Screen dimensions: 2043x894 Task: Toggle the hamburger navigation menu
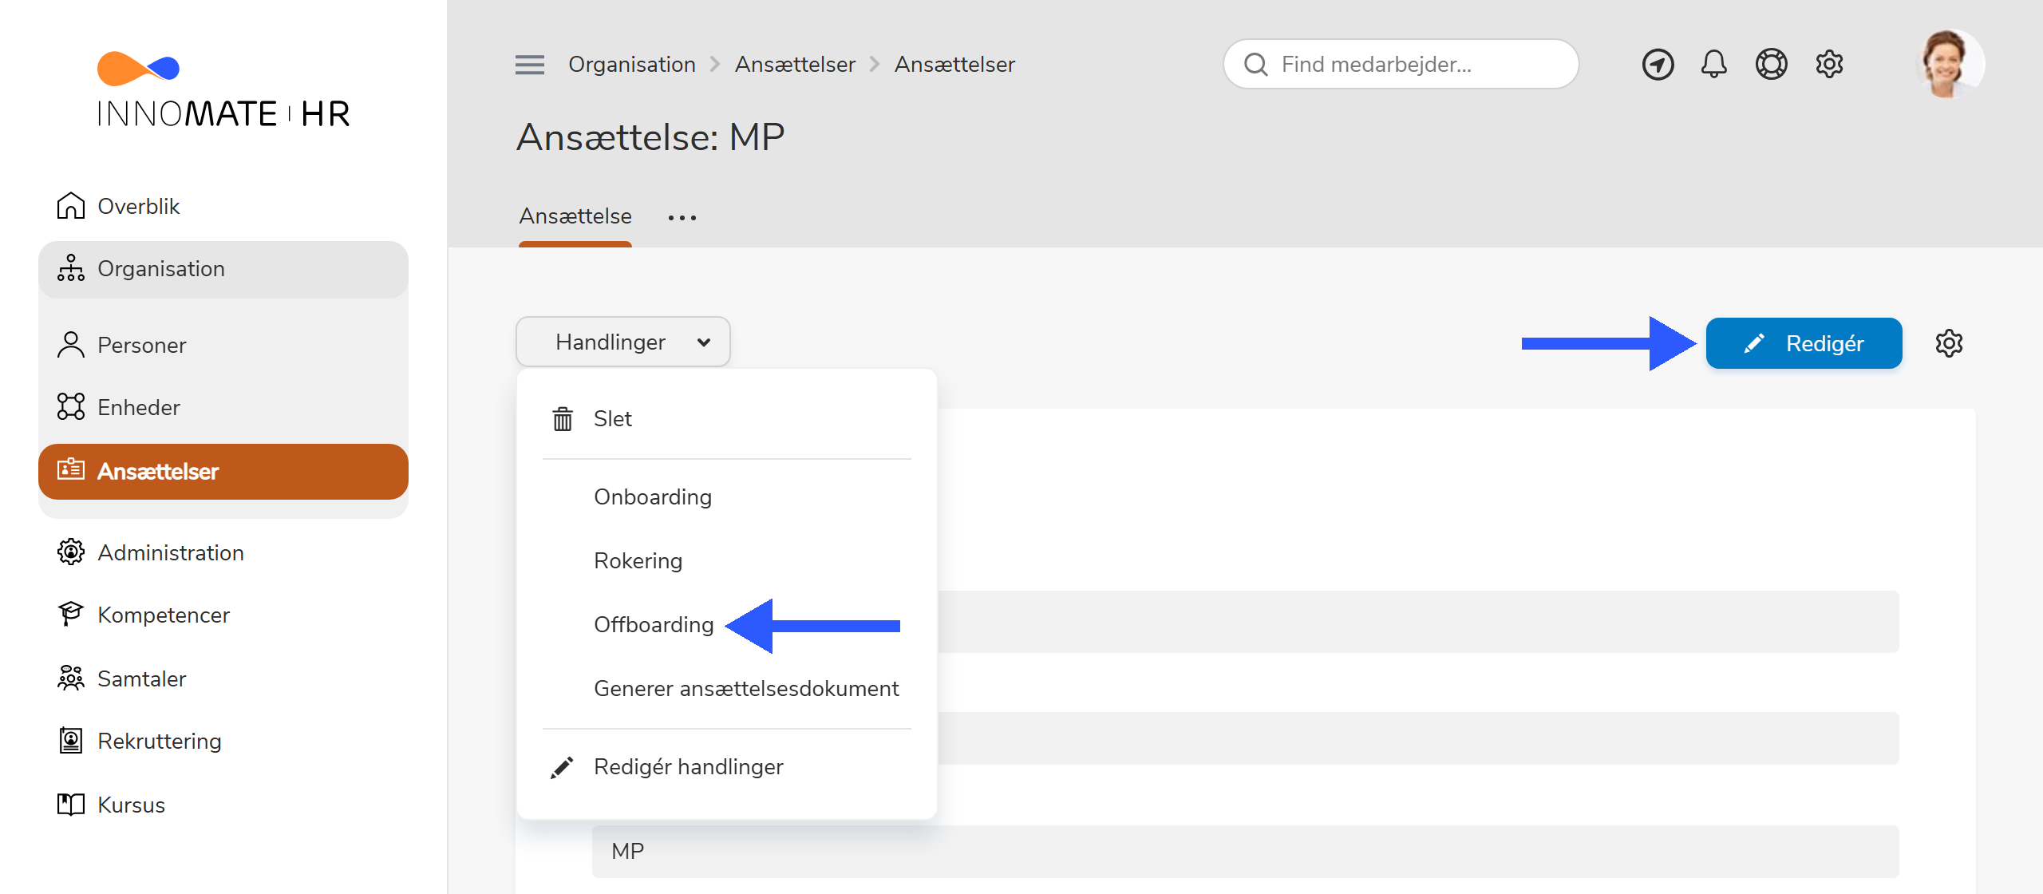[x=529, y=64]
